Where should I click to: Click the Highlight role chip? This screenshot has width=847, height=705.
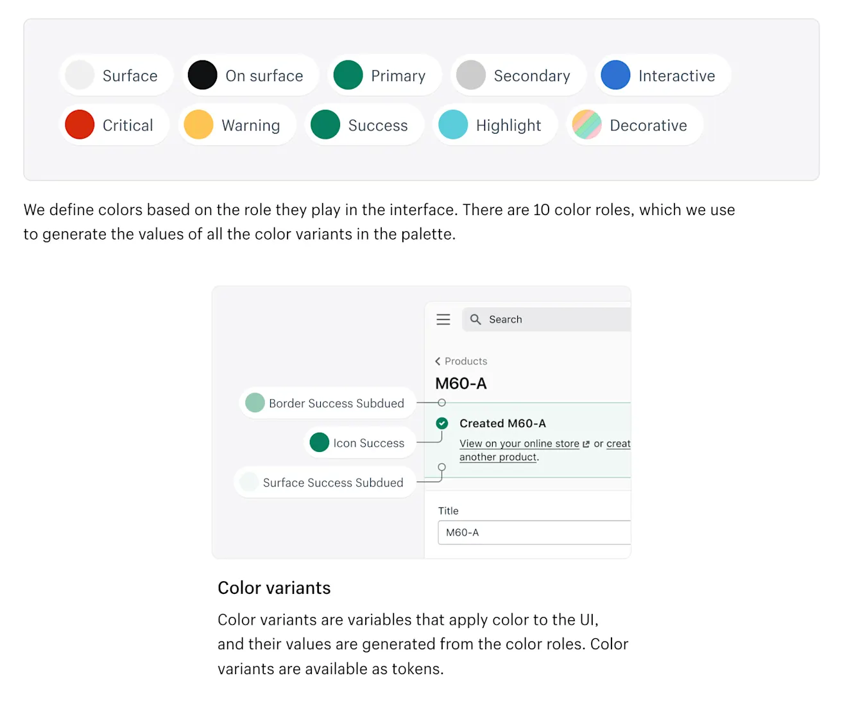pyautogui.click(x=495, y=125)
